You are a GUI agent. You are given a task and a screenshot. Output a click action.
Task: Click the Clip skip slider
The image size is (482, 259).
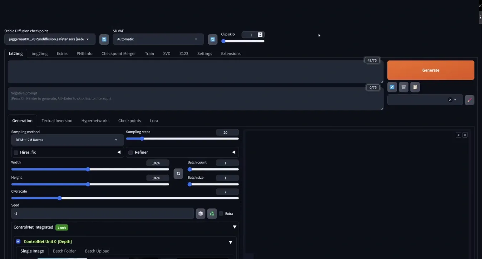[x=243, y=41]
